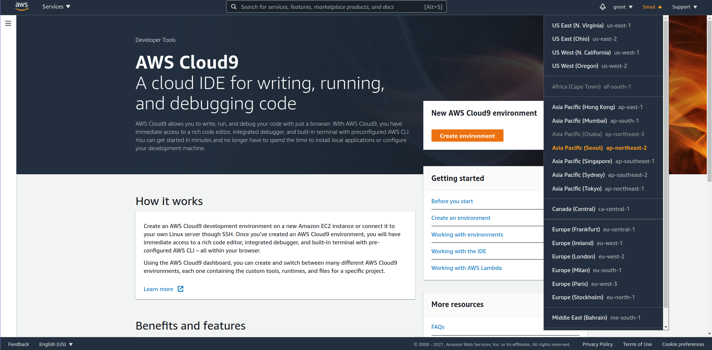
Task: Click the region list scrollbar thumb
Action: coord(666,164)
